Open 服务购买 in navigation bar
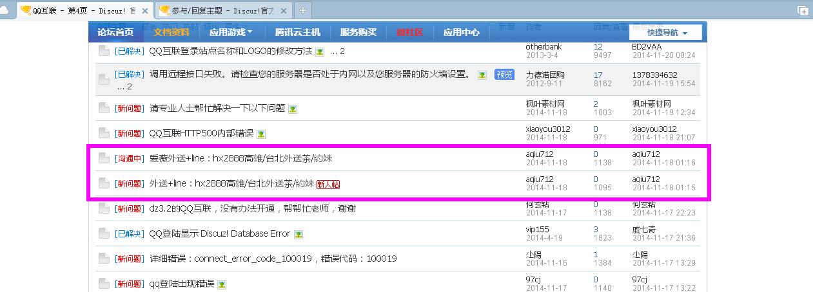The height and width of the screenshot is (292, 813). pos(358,32)
